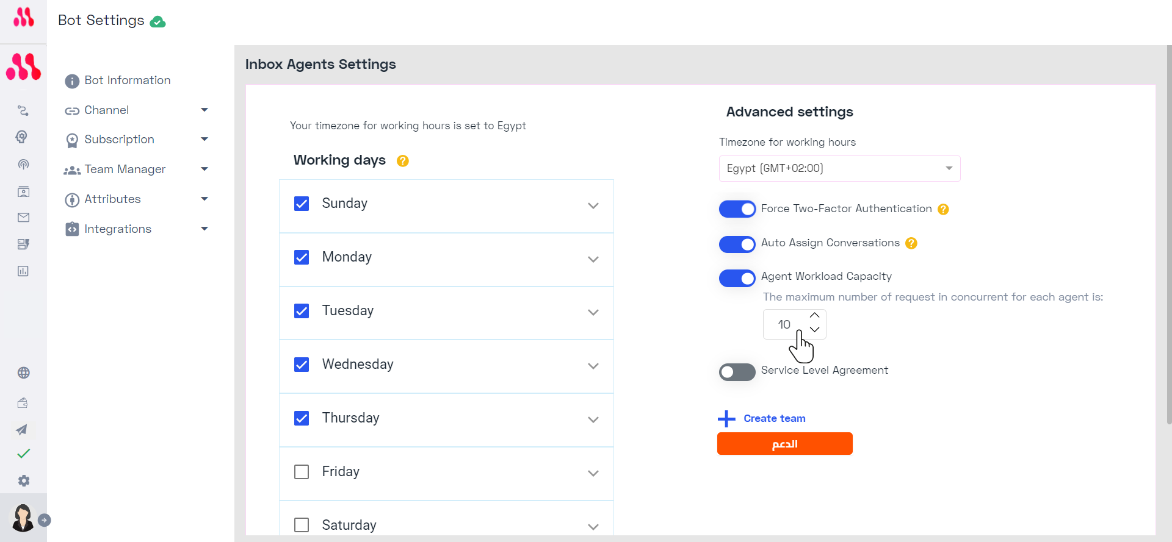The image size is (1172, 542).
Task: Open Bot Information in settings menu
Action: 128,80
